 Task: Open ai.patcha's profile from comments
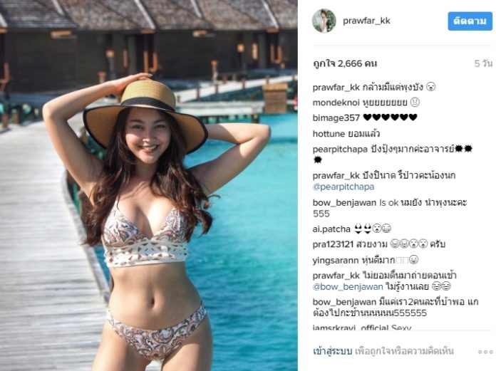331,229
